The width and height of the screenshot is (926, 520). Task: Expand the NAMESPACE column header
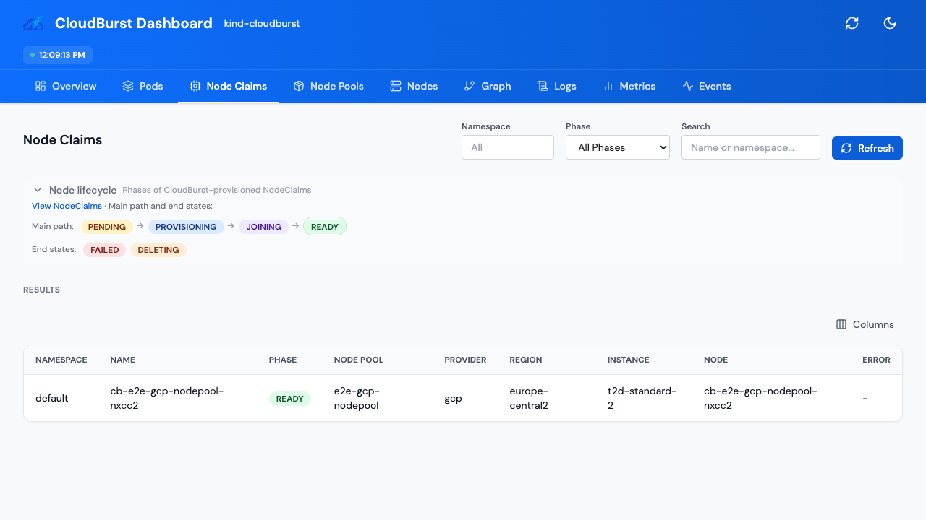point(61,360)
